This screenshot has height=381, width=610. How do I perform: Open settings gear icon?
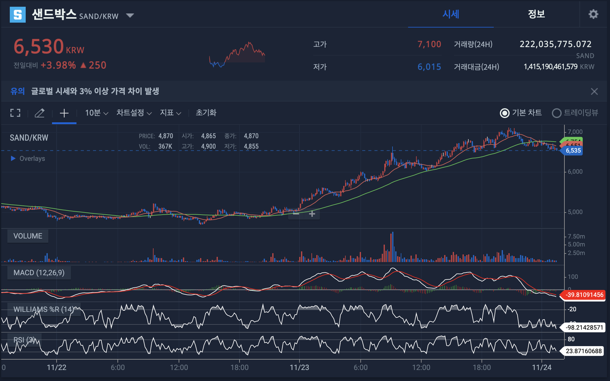coord(593,14)
